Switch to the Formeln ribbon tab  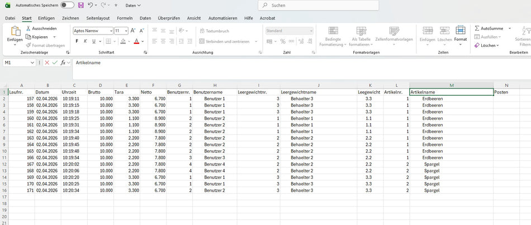pos(125,18)
